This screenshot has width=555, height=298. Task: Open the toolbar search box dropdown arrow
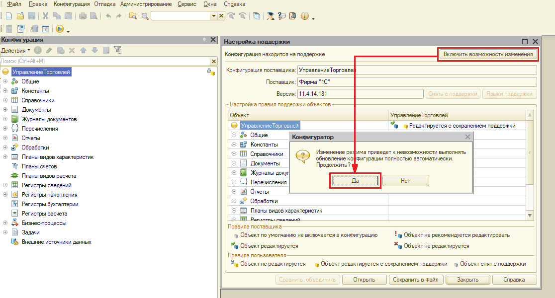click(x=214, y=16)
